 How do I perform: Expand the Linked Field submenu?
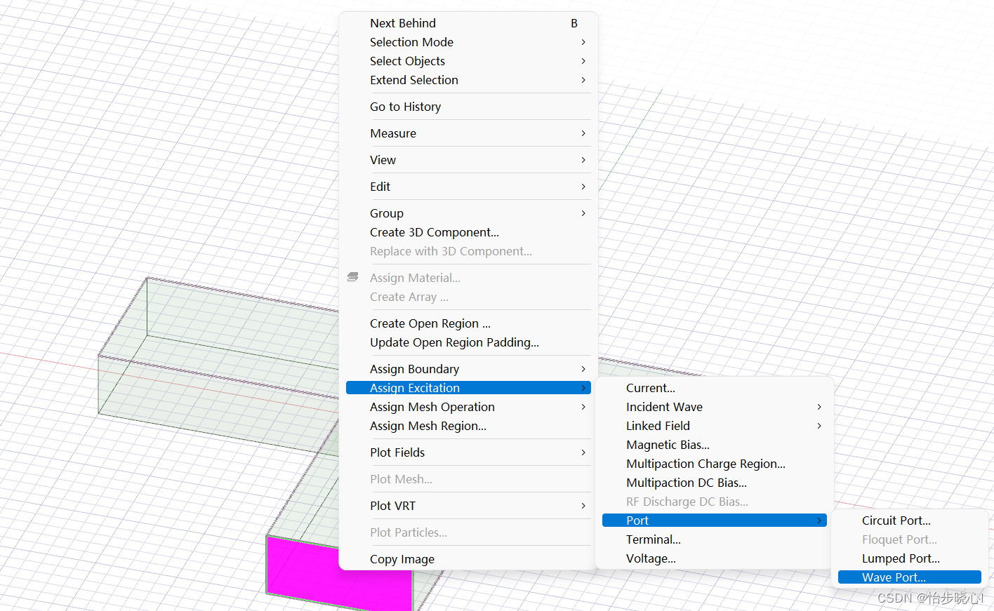(x=715, y=426)
